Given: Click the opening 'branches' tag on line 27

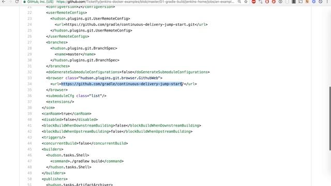Looking at the screenshot, I should (57, 42).
